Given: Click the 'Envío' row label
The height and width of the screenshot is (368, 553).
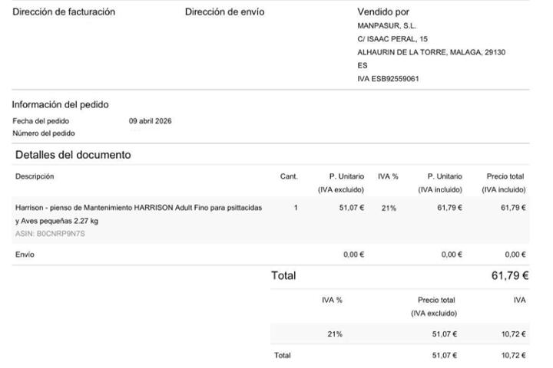Looking at the screenshot, I should tap(25, 255).
